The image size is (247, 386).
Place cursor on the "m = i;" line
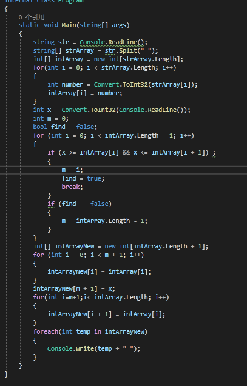pyautogui.click(x=72, y=170)
